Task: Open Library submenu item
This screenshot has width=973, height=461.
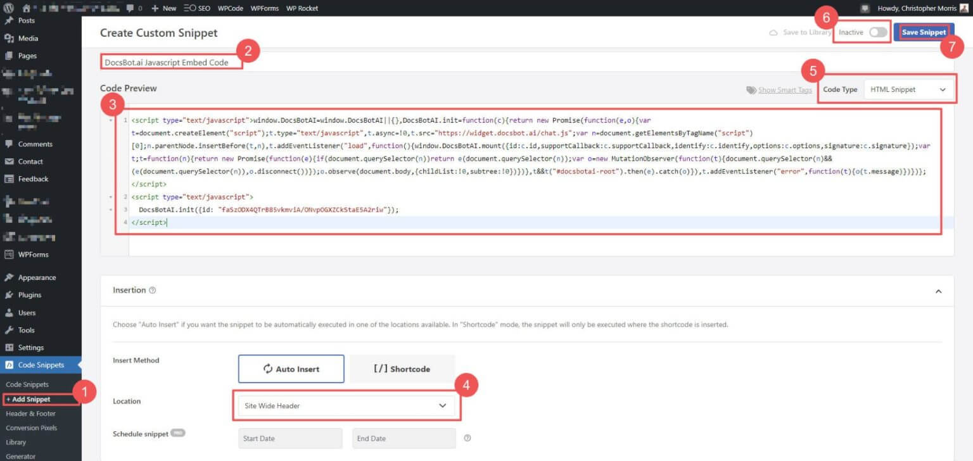Action: click(16, 443)
